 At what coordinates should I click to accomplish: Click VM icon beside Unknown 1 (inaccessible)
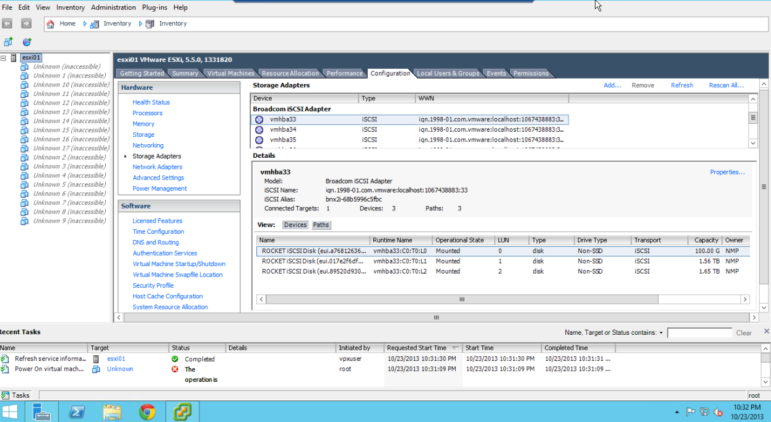pyautogui.click(x=25, y=75)
